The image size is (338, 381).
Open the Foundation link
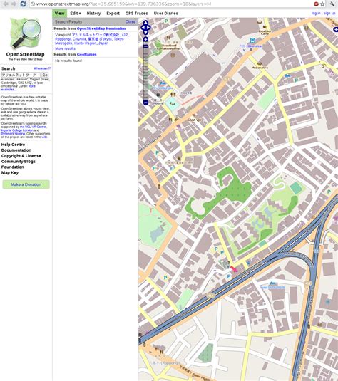click(x=13, y=167)
